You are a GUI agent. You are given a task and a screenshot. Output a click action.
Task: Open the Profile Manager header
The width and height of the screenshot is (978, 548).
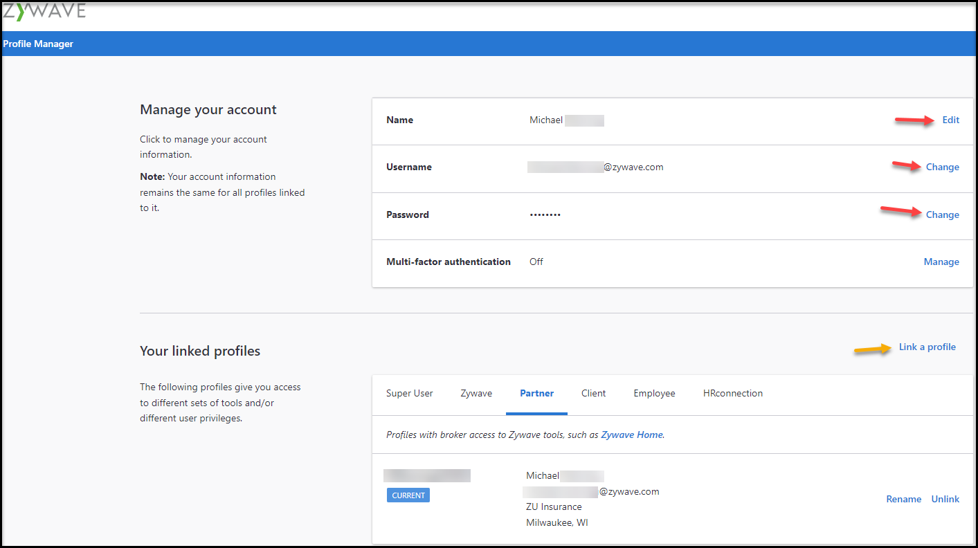pyautogui.click(x=38, y=43)
